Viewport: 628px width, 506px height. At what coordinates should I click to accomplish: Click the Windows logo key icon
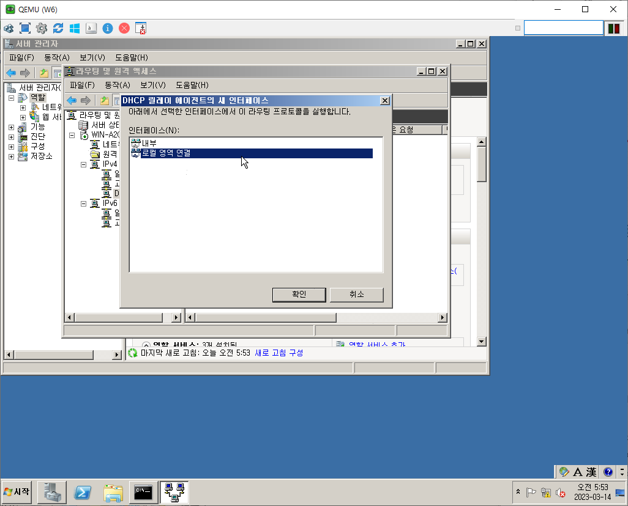coord(75,28)
